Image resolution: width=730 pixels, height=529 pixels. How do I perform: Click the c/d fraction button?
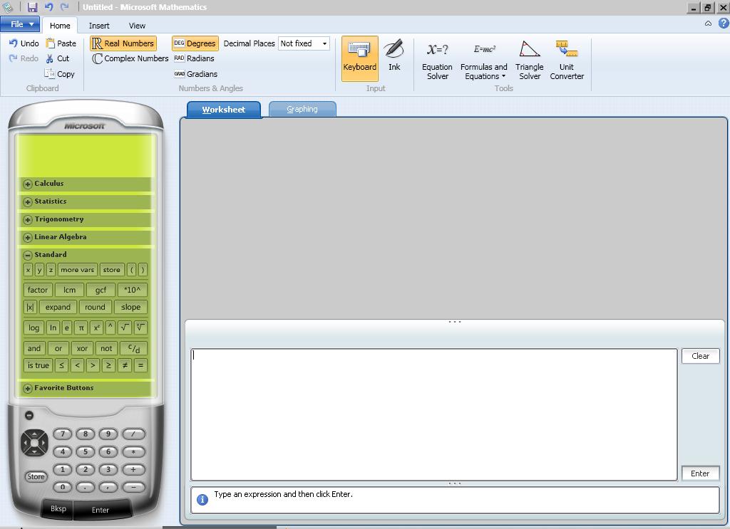click(x=133, y=348)
